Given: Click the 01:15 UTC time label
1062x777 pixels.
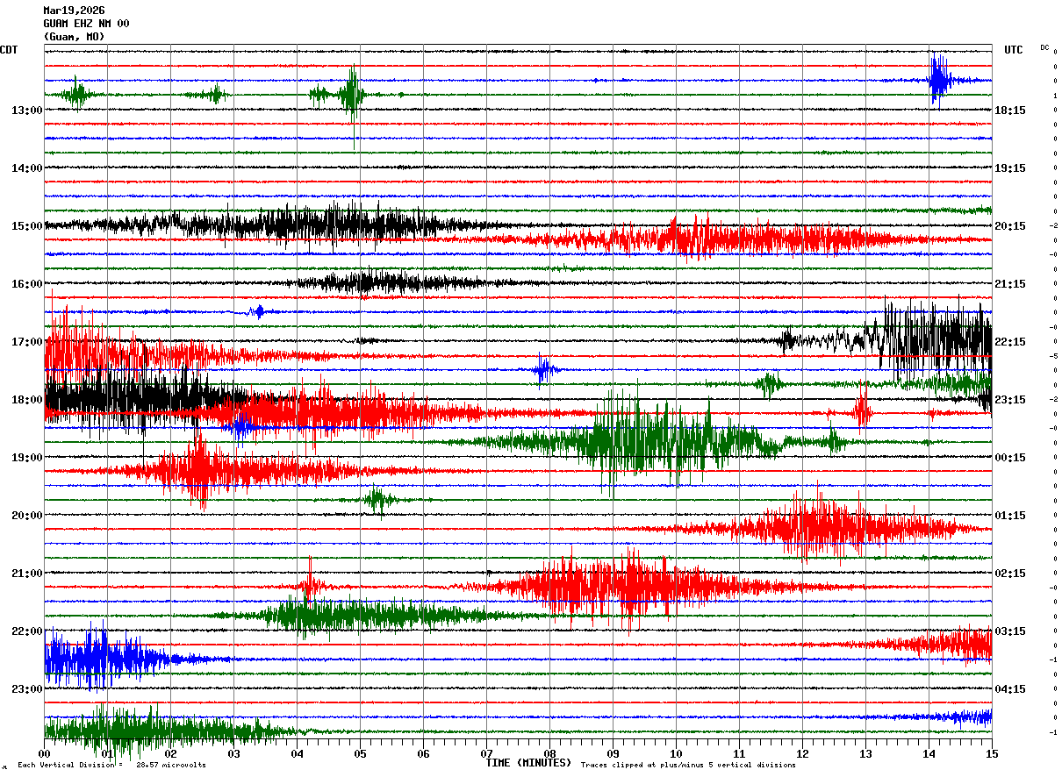Looking at the screenshot, I should 1010,516.
